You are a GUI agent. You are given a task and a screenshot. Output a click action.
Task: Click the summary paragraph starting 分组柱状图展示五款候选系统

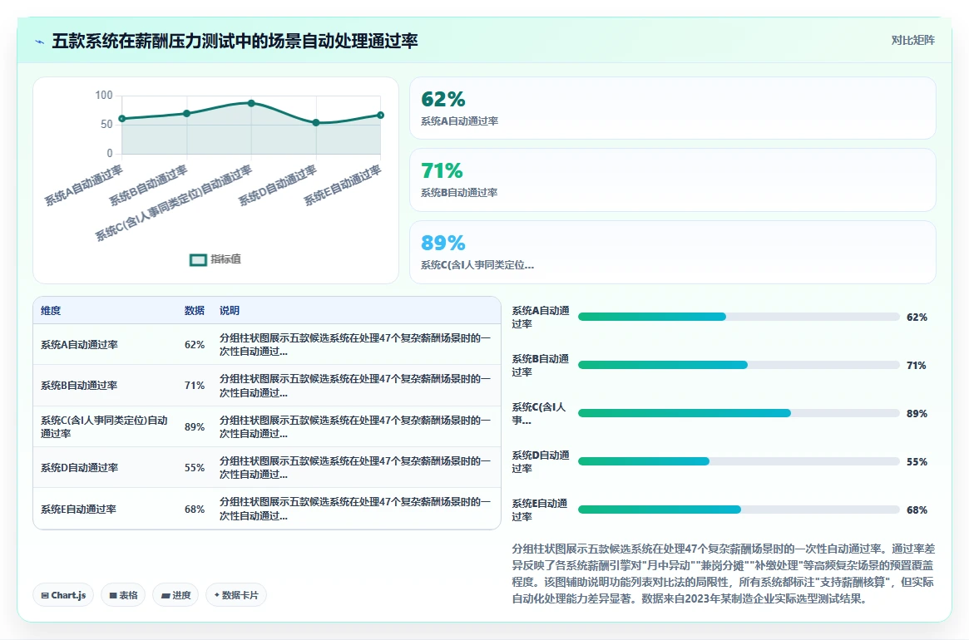[723, 574]
